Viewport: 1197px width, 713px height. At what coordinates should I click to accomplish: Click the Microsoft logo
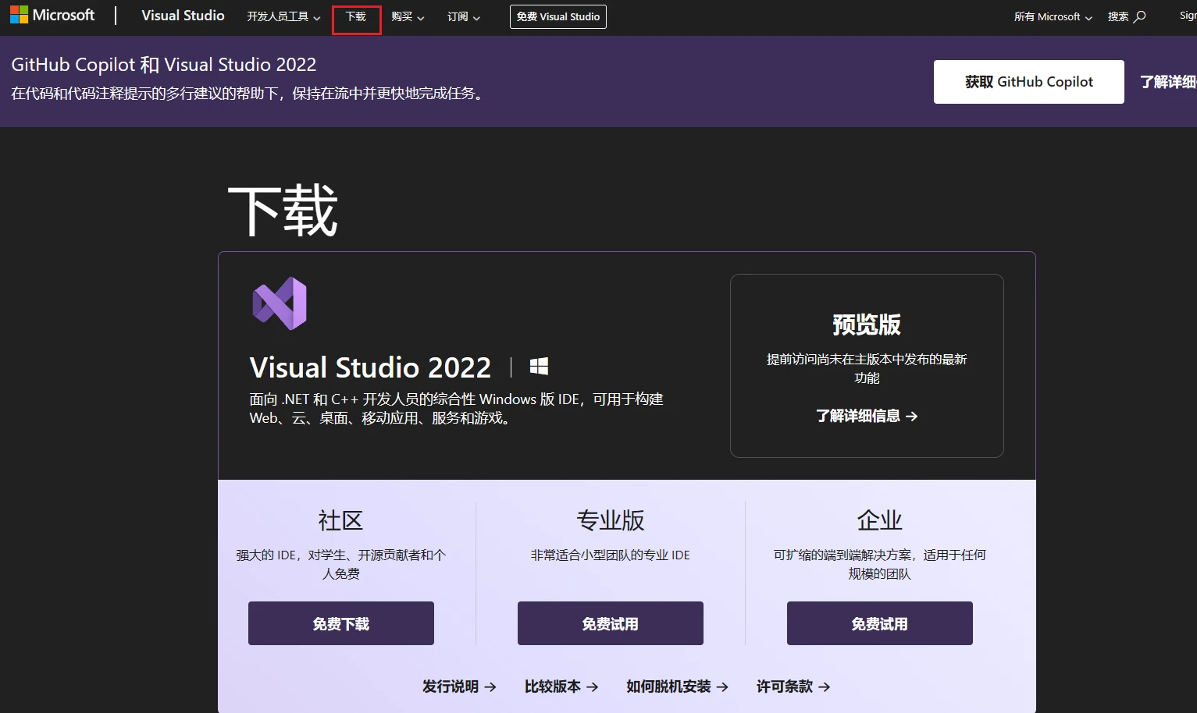pyautogui.click(x=52, y=15)
